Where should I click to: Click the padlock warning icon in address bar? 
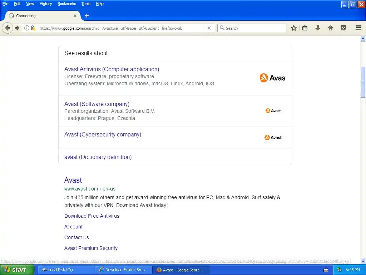point(33,28)
